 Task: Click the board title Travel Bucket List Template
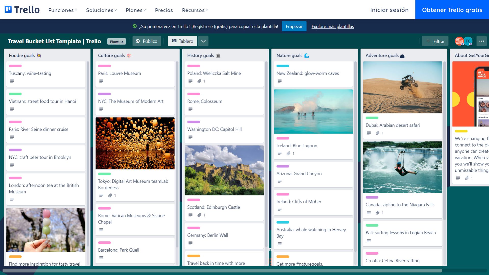(x=54, y=41)
